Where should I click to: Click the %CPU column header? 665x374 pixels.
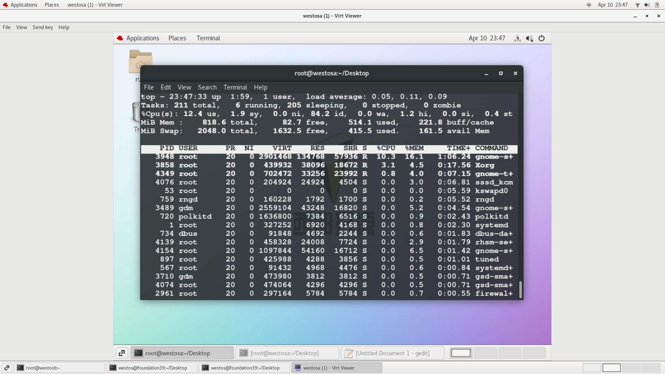386,148
